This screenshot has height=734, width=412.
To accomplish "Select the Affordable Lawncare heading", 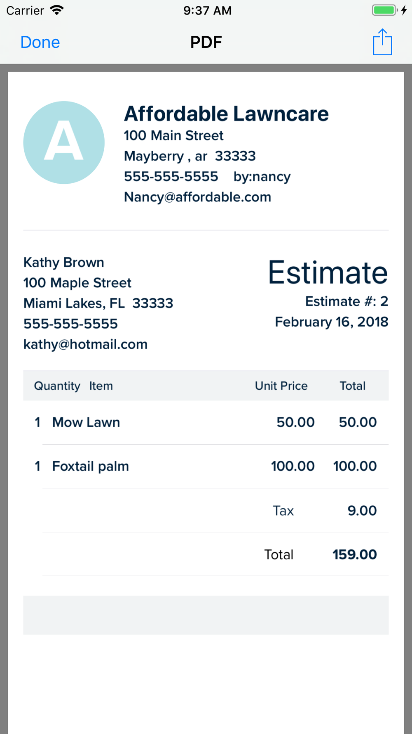I will 226,114.
